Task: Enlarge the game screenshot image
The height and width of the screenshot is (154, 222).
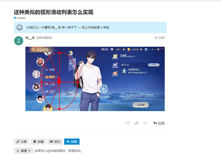Action: 95,79
